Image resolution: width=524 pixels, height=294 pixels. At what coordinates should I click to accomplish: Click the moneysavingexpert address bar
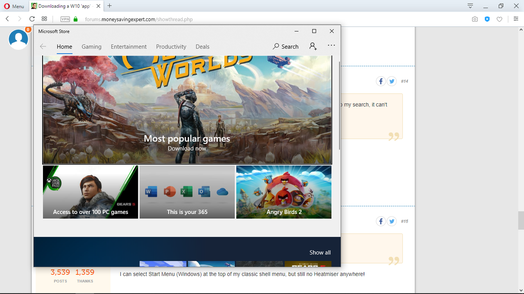click(139, 19)
